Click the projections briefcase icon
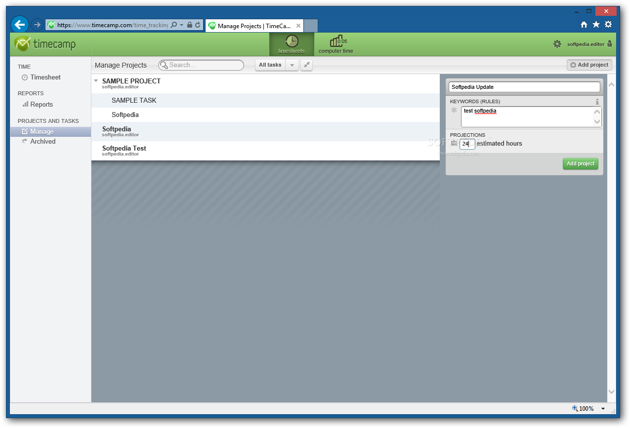The height and width of the screenshot is (428, 630). point(454,143)
